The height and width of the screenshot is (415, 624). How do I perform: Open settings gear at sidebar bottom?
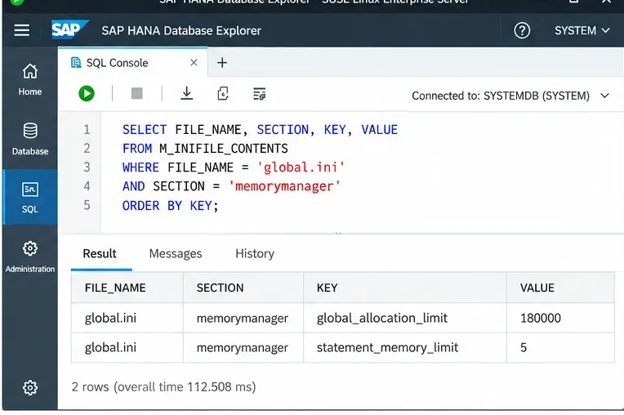pos(30,387)
